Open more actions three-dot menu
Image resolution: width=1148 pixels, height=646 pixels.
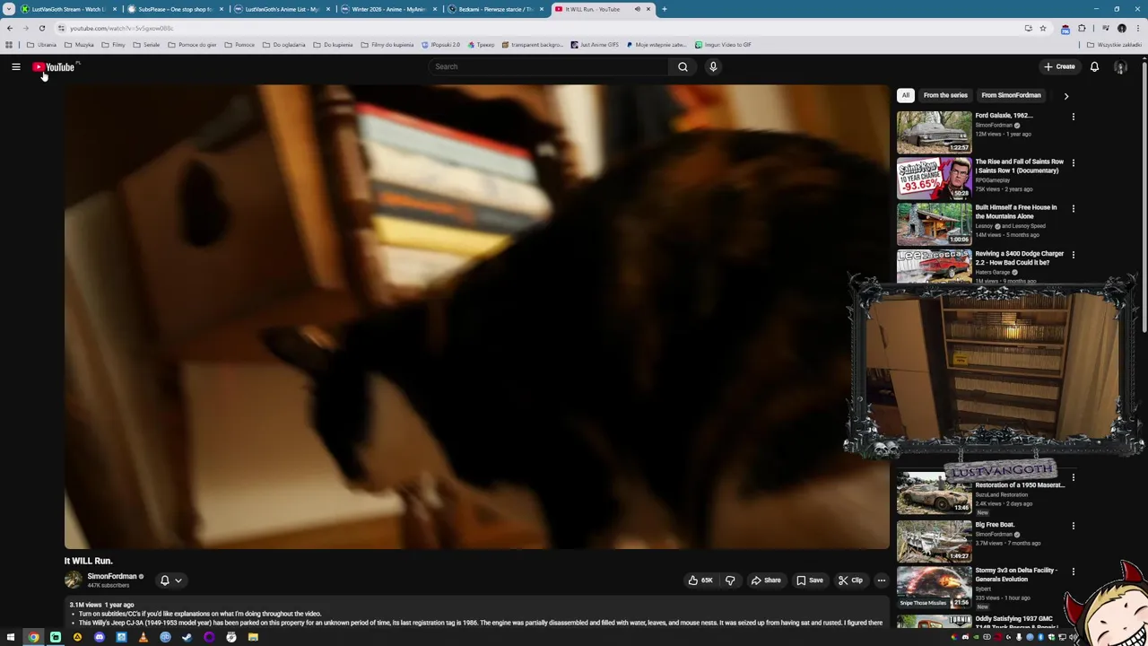[x=881, y=581]
